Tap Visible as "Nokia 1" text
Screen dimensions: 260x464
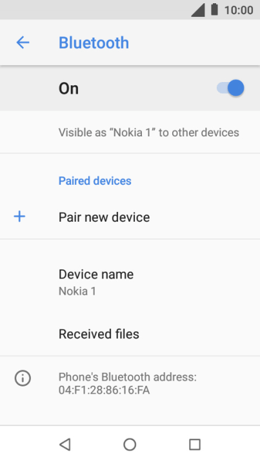(x=148, y=132)
